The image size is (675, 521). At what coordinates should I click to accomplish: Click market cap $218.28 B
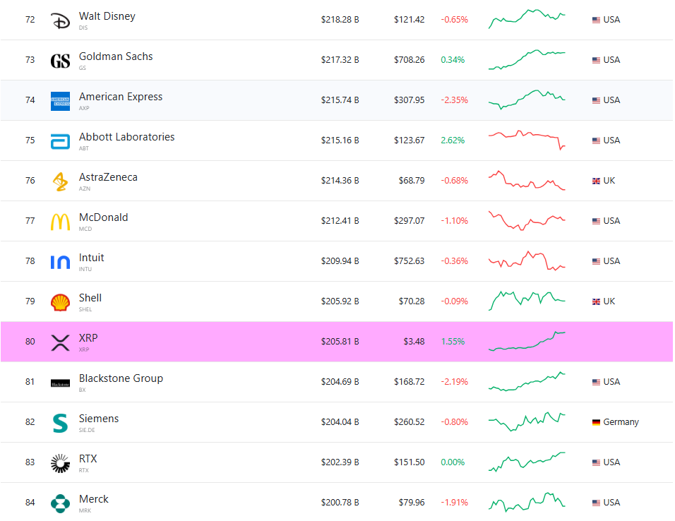(x=340, y=20)
